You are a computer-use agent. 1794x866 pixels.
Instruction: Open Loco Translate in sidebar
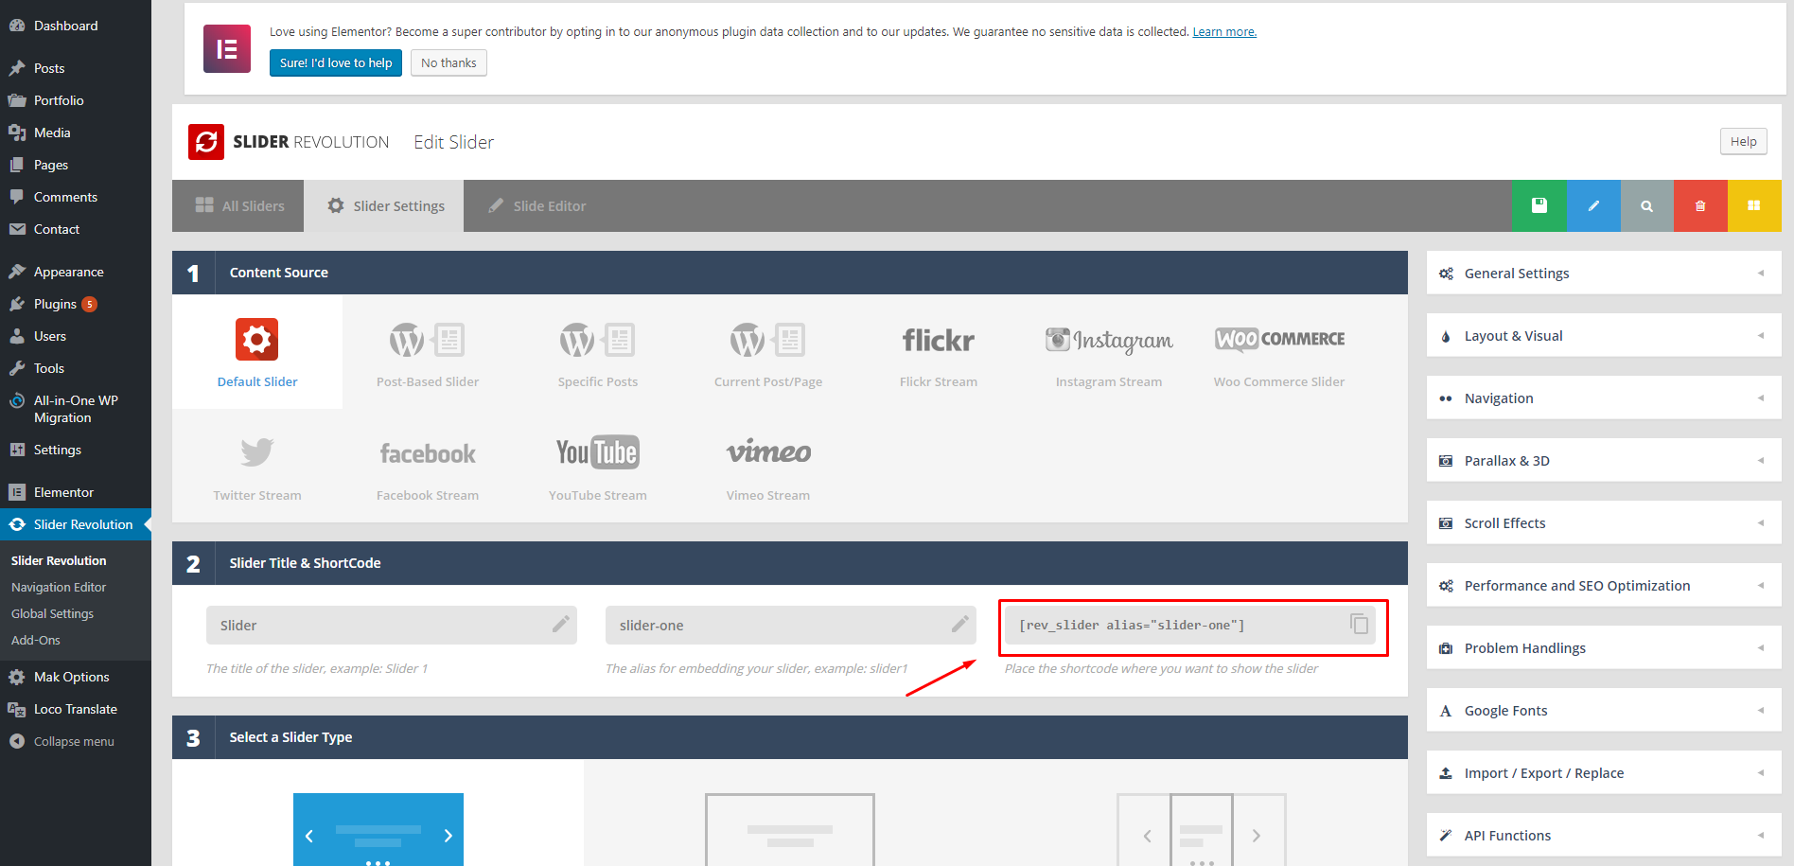(76, 709)
